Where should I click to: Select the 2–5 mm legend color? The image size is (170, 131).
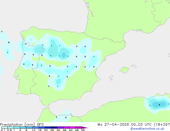[23, 128]
